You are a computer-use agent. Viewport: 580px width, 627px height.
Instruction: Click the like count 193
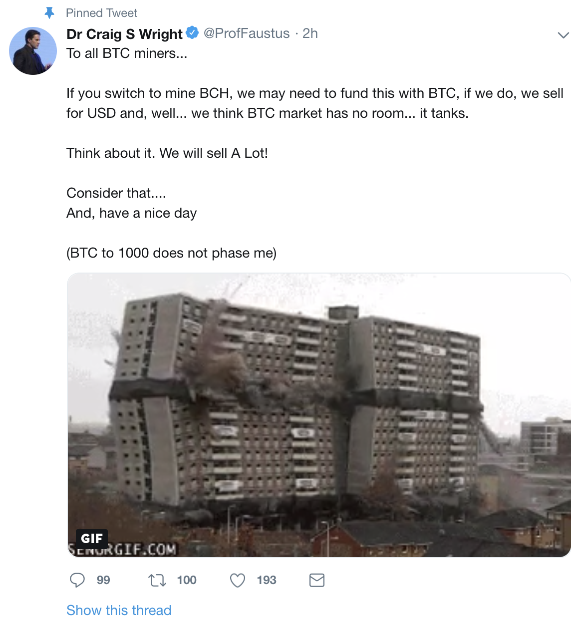[x=267, y=580]
